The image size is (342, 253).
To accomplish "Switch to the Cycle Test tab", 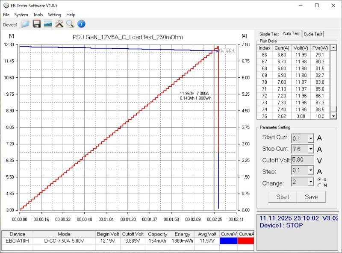I will (313, 34).
